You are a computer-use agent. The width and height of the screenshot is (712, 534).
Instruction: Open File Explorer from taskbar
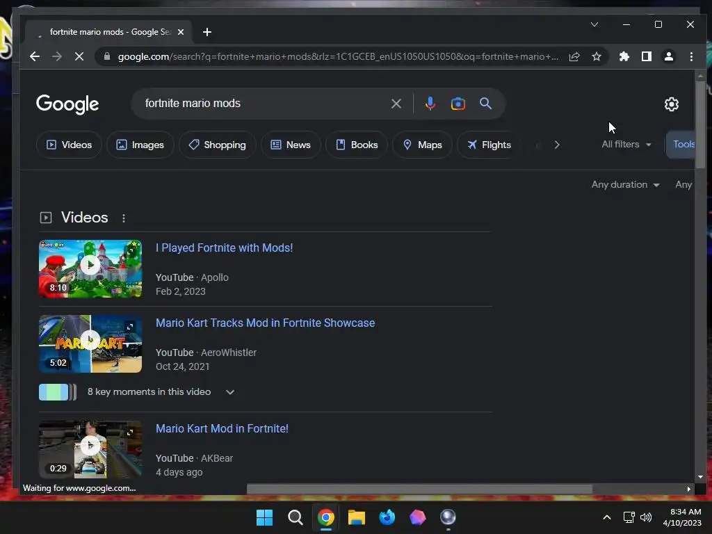(357, 517)
